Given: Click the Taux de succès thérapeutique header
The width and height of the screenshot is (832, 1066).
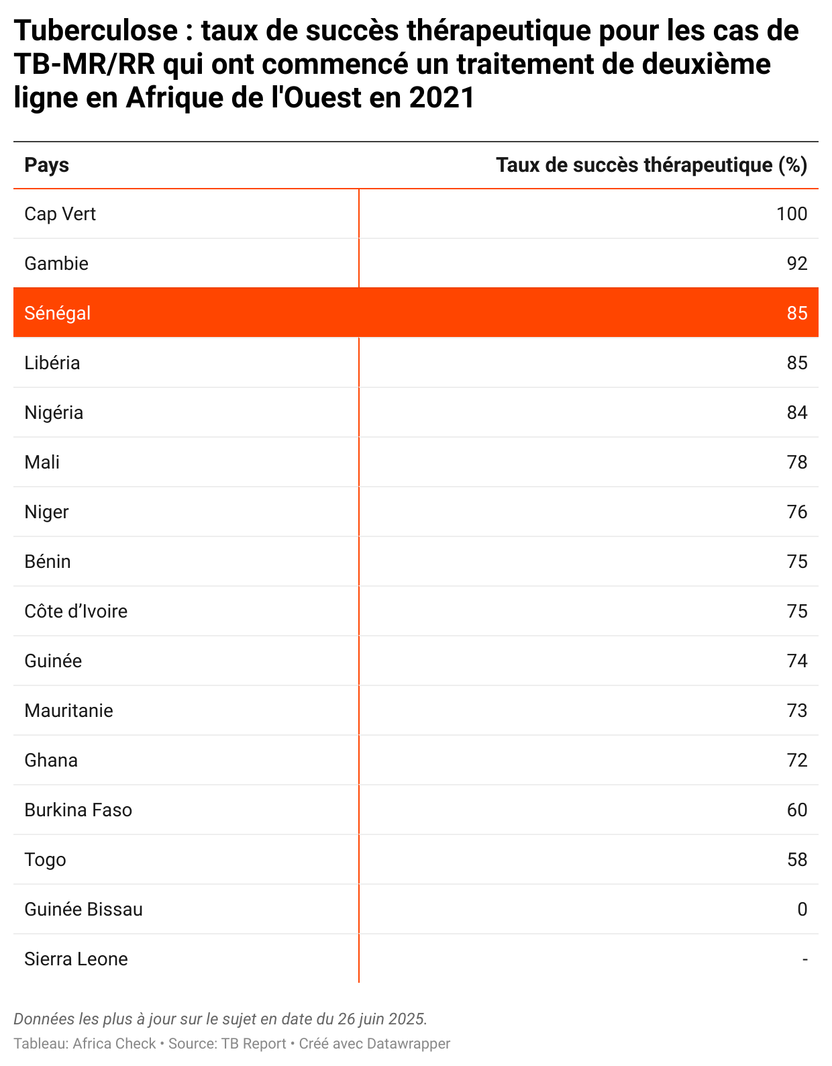Looking at the screenshot, I should pos(651,165).
